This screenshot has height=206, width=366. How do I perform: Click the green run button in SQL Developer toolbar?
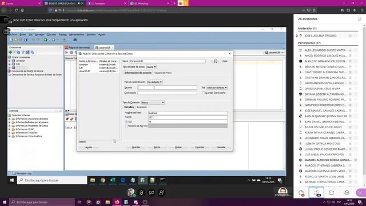pyautogui.click(x=46, y=40)
